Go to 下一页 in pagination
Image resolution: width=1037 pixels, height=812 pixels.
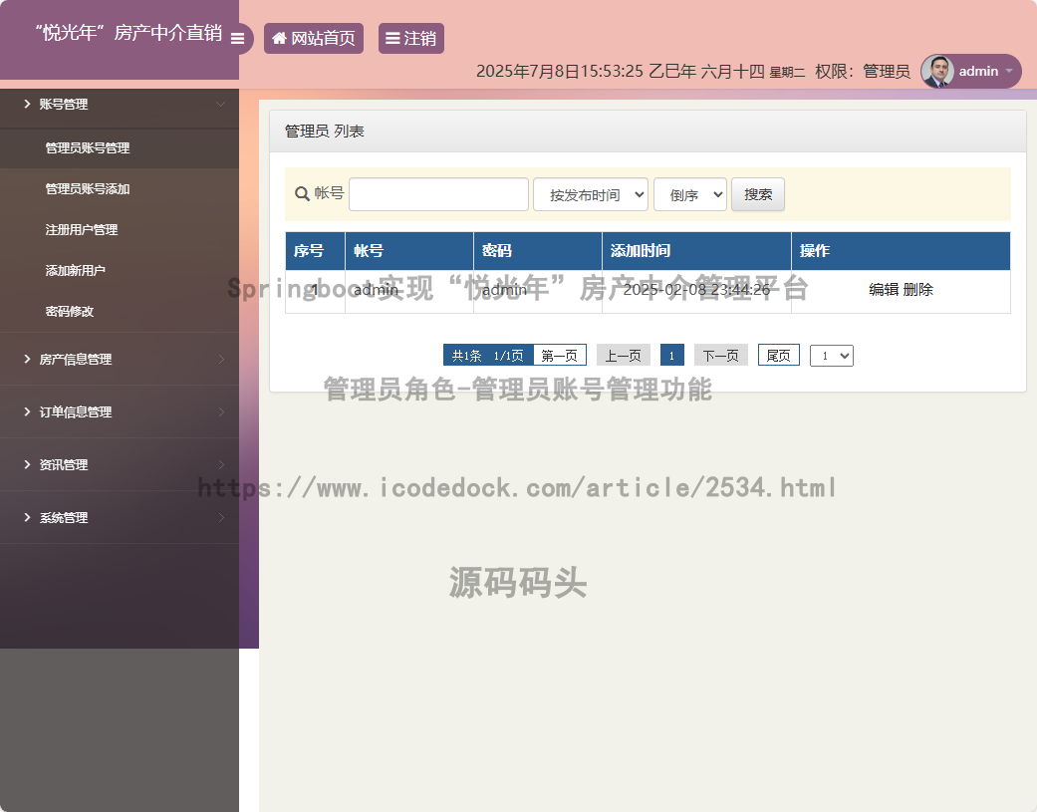click(721, 356)
